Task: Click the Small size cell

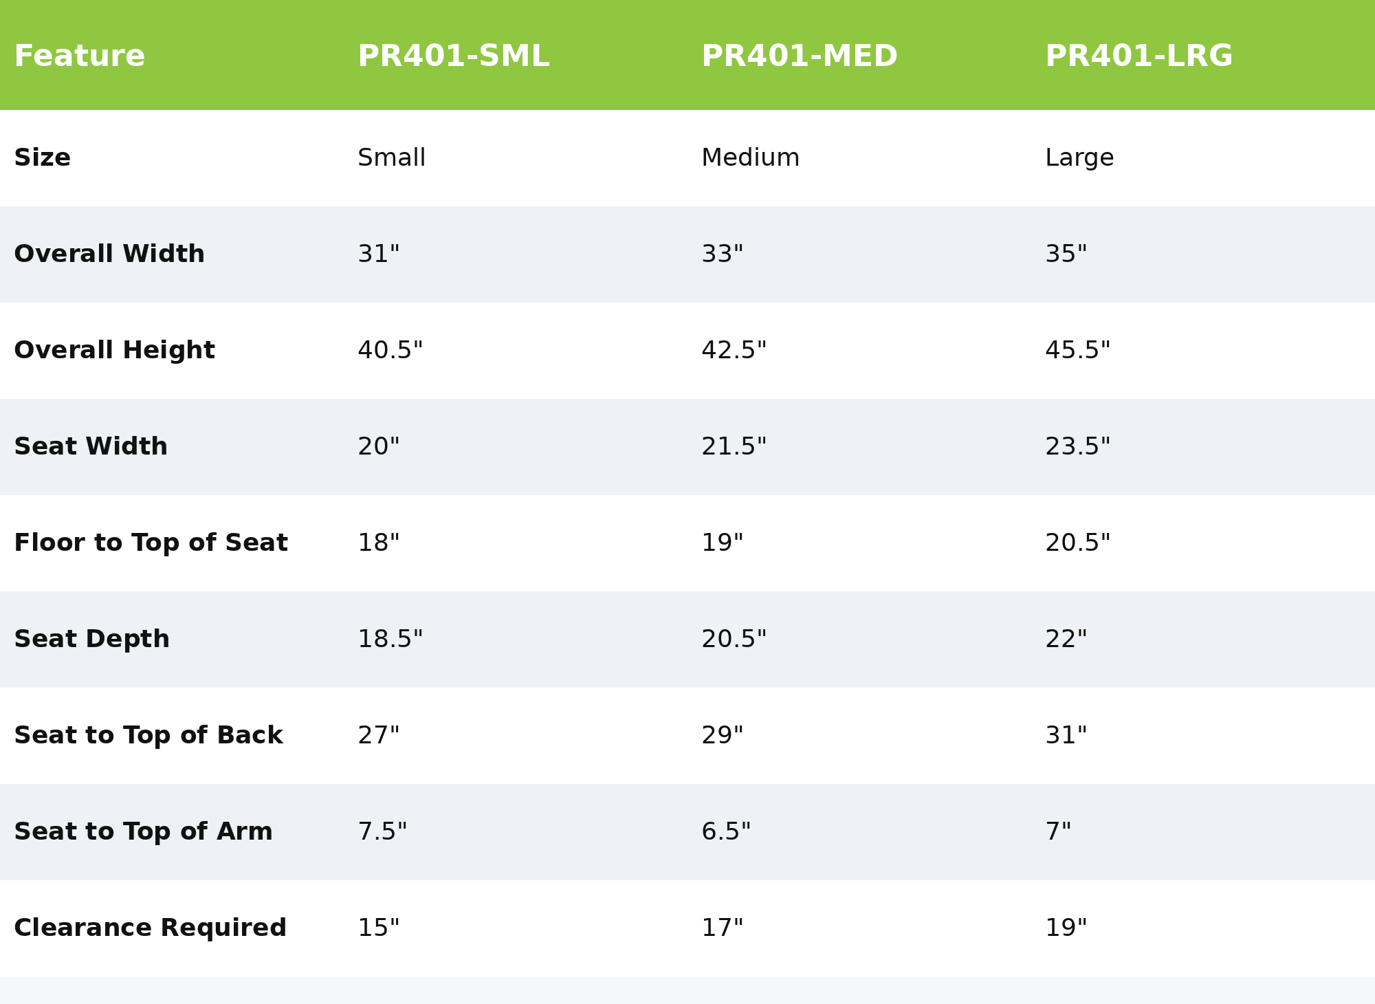Action: pos(392,158)
